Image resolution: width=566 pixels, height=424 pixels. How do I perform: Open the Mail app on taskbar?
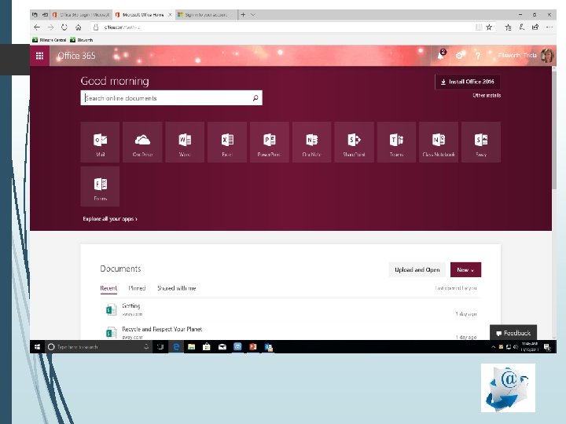pyautogui.click(x=222, y=347)
